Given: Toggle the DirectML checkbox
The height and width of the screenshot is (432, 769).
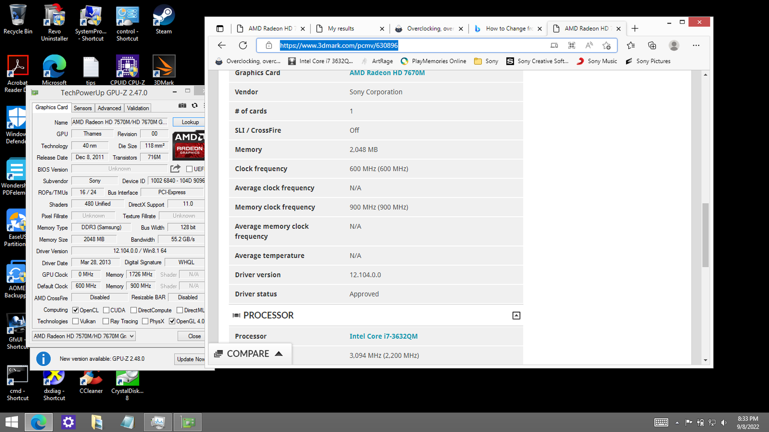Looking at the screenshot, I should [x=180, y=310].
